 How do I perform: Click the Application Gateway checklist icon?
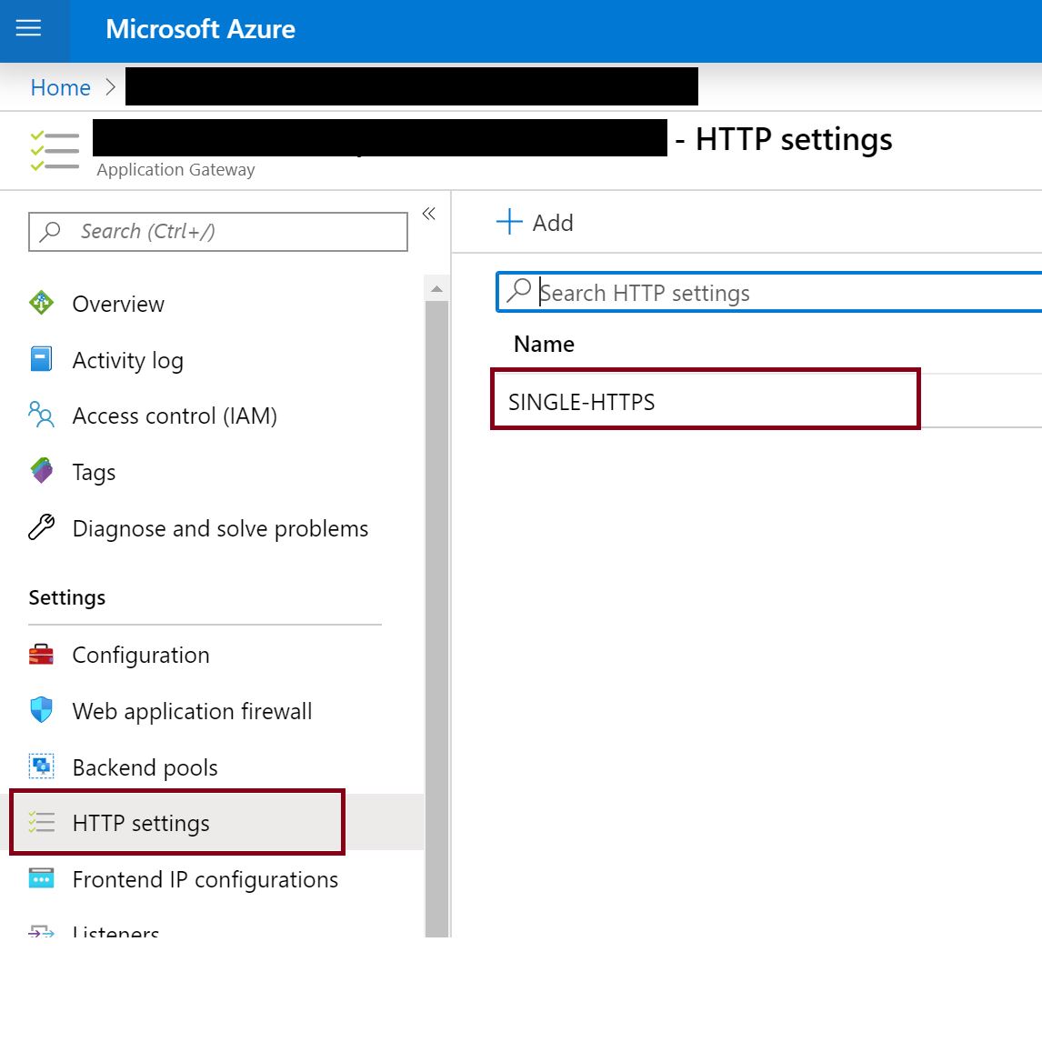[x=55, y=150]
